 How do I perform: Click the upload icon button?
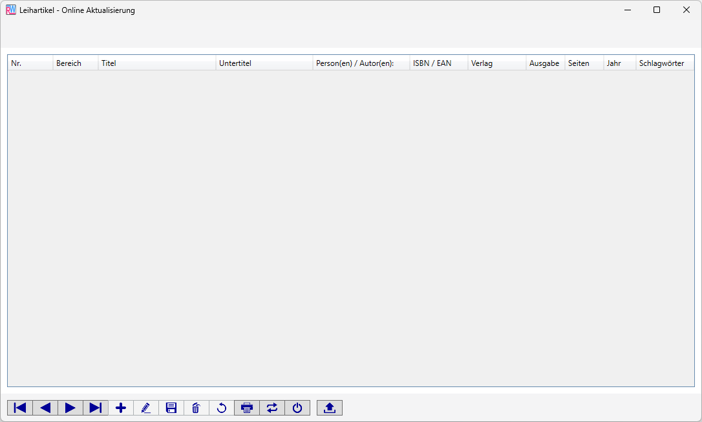coord(330,408)
